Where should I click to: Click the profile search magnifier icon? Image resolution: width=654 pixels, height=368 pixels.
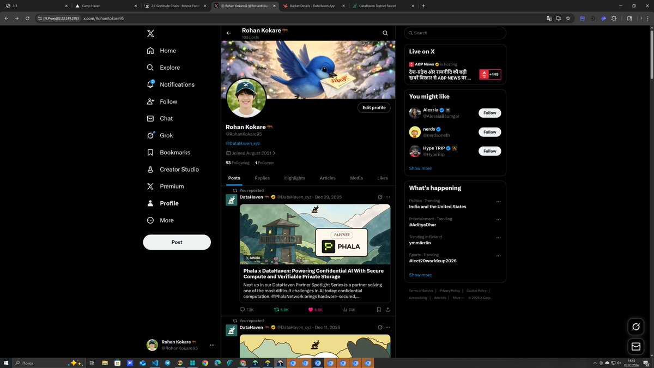pos(385,33)
